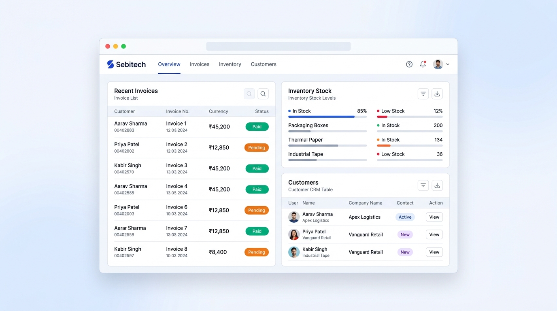Click the Thermal Paper stock bar

[327, 146]
